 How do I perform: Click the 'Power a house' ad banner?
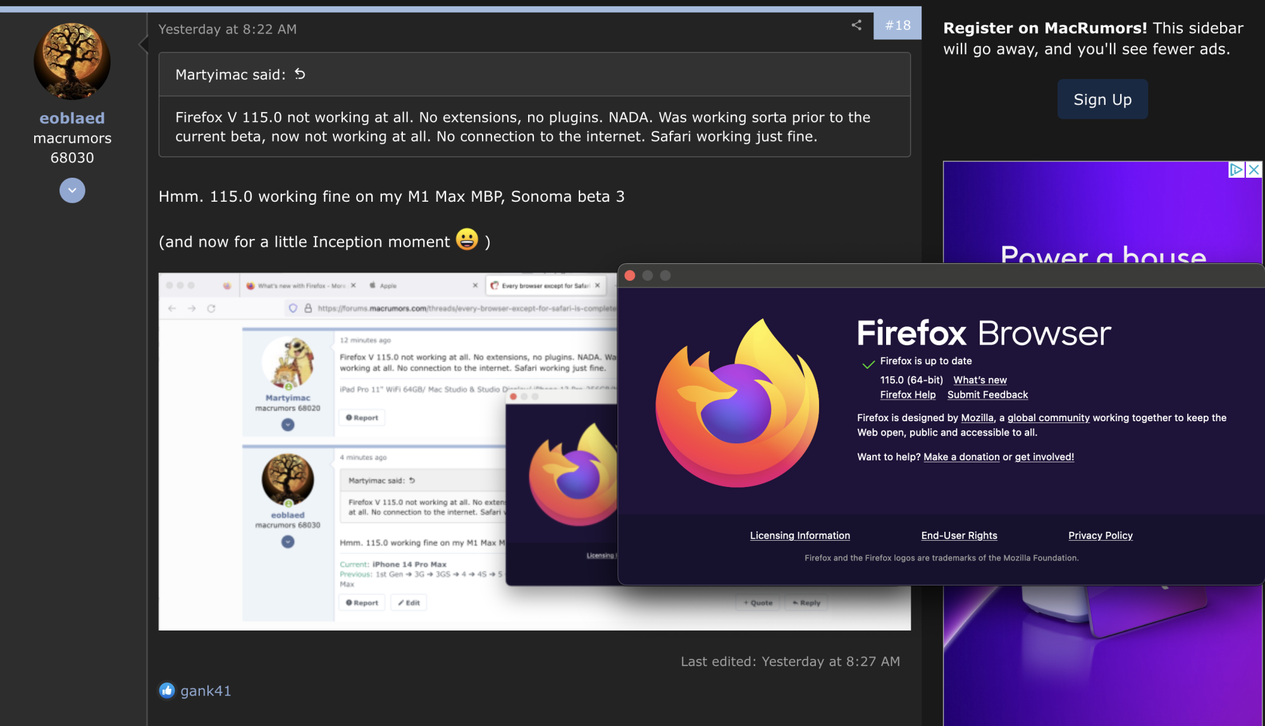pos(1102,212)
